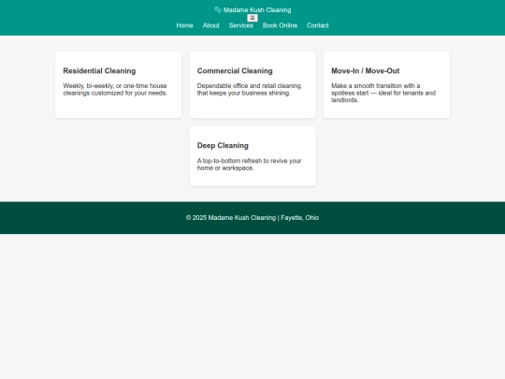Image resolution: width=505 pixels, height=379 pixels.
Task: Select the Move-In / Move-Out heading
Action: [x=366, y=71]
